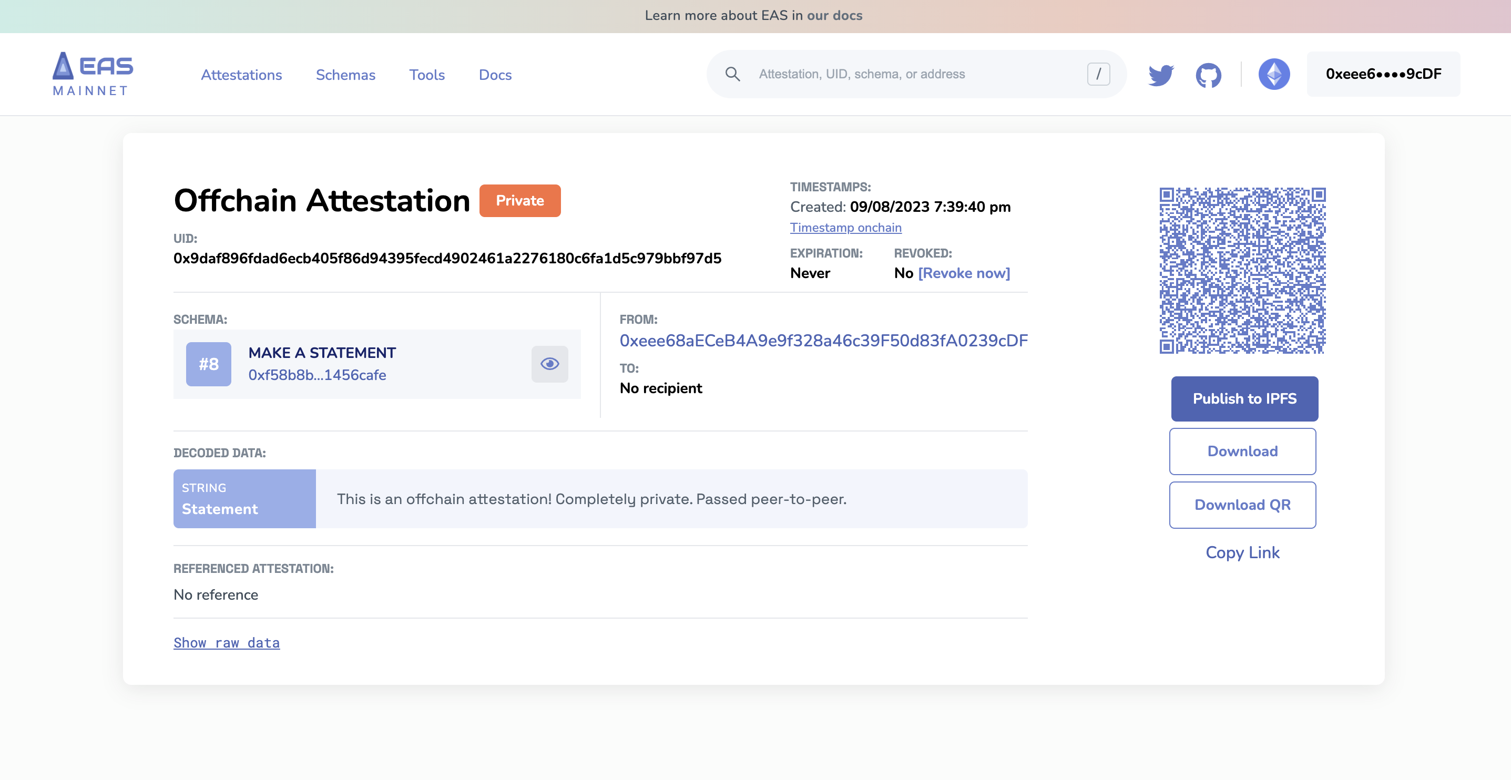Click Publish to IPFS

coord(1244,398)
